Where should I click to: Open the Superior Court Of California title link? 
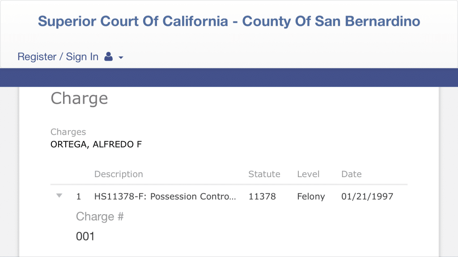tap(229, 21)
